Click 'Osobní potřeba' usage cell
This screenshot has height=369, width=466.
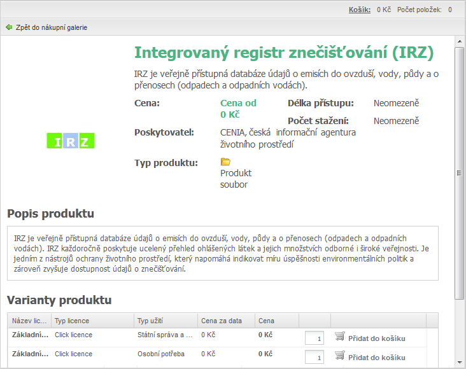[161, 354]
